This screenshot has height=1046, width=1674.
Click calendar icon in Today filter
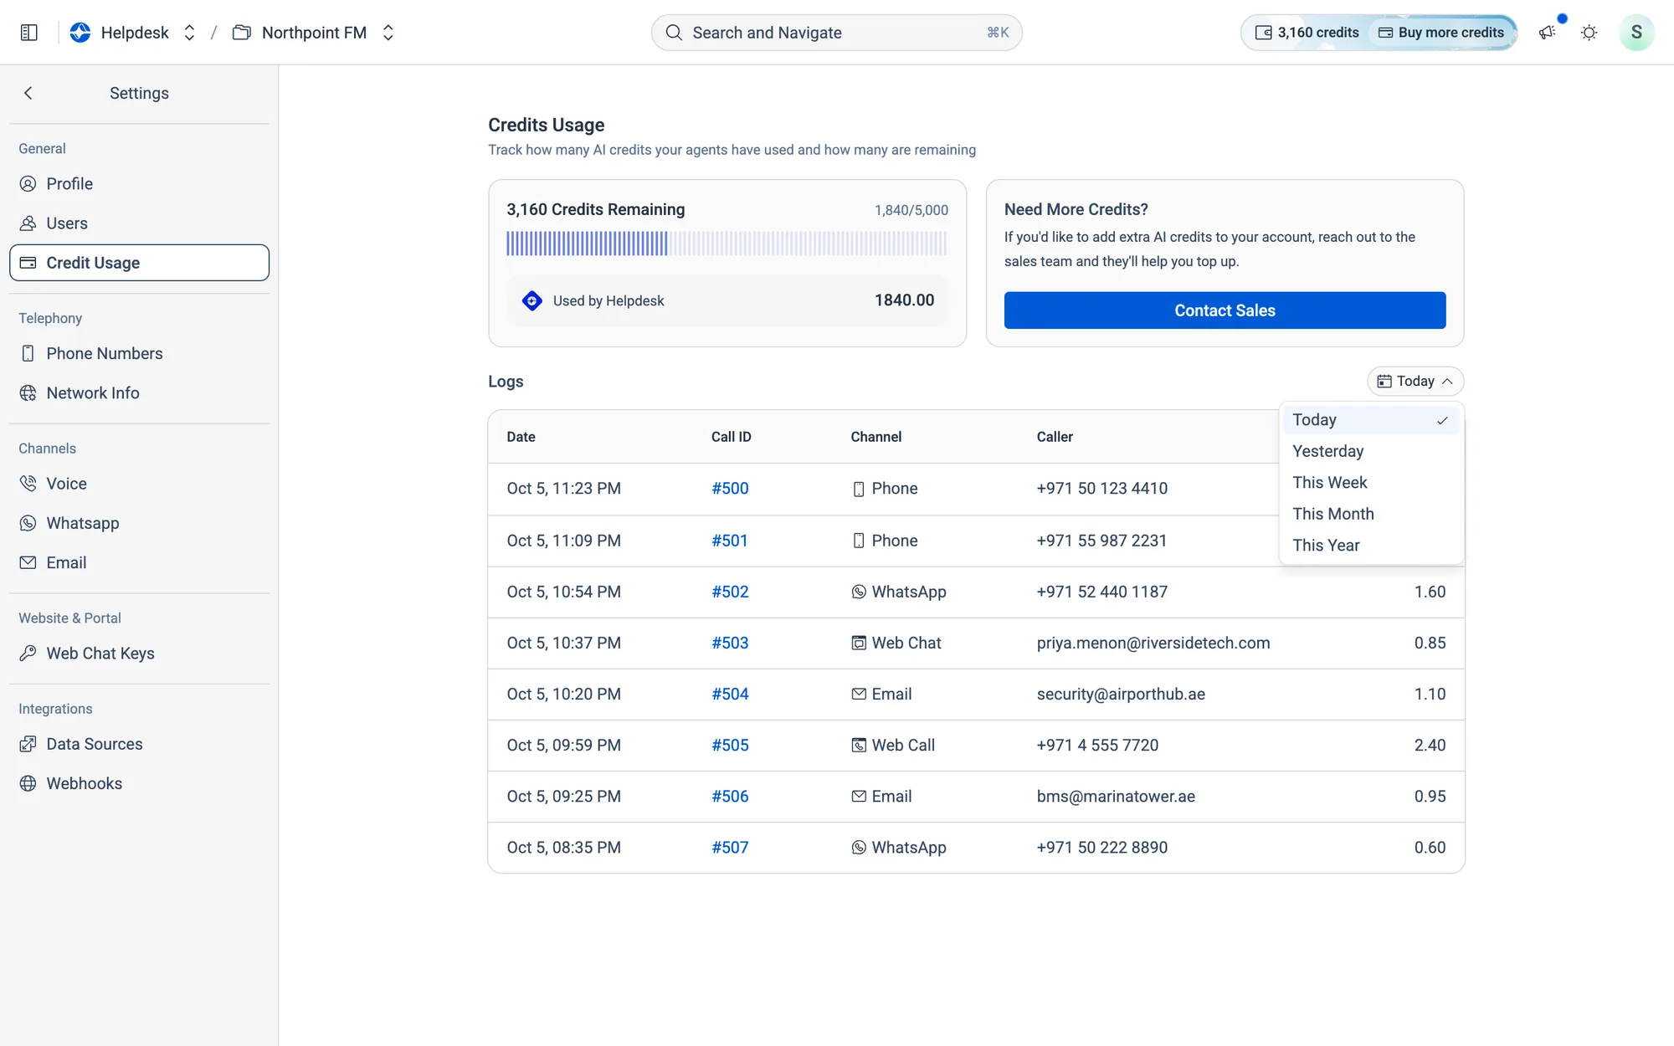click(1384, 382)
